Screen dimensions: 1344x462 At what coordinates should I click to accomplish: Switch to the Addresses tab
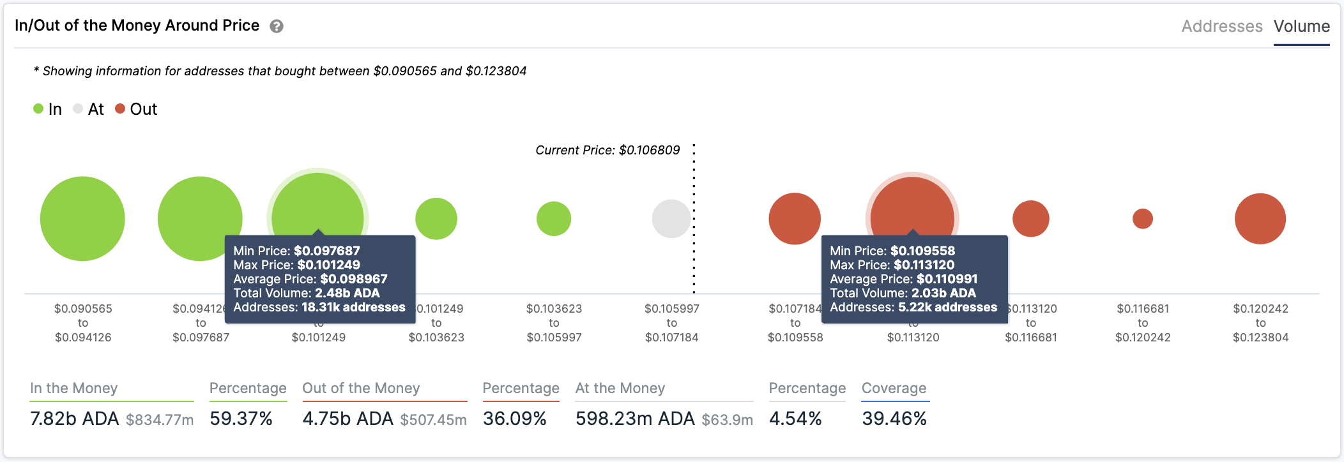[x=1222, y=26]
